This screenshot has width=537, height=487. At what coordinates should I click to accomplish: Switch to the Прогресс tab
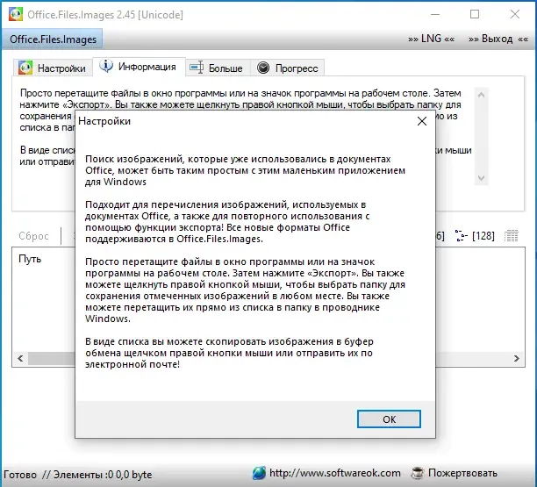pos(288,68)
